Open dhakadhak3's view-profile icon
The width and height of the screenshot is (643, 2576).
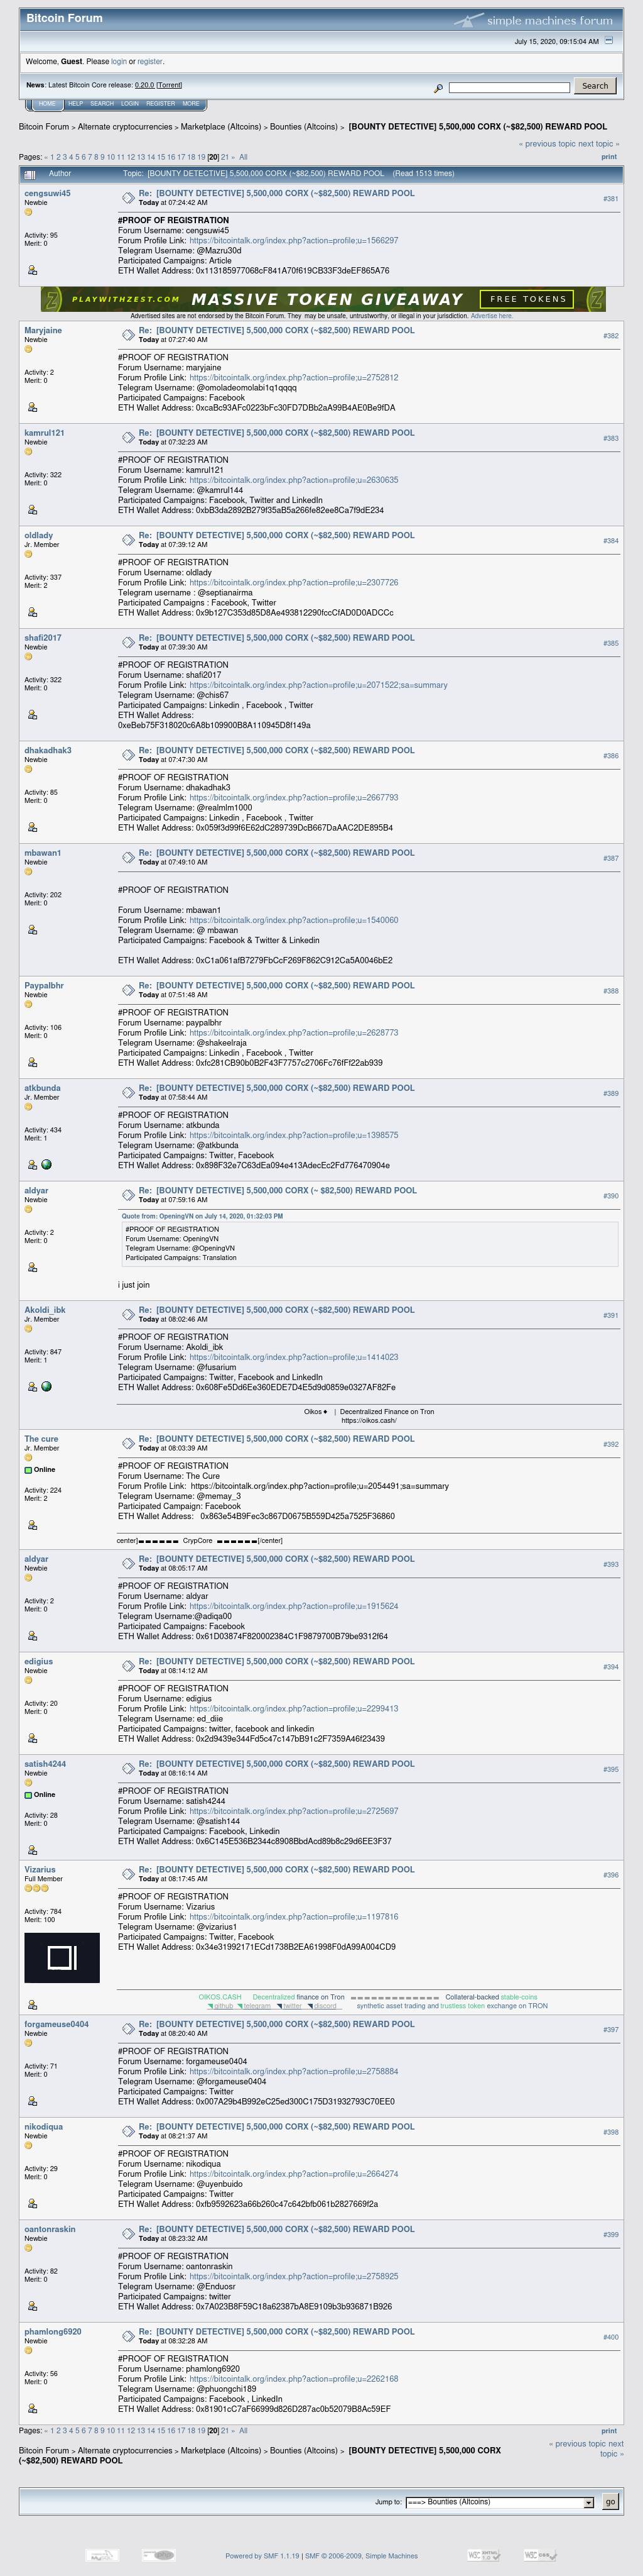tap(32, 827)
